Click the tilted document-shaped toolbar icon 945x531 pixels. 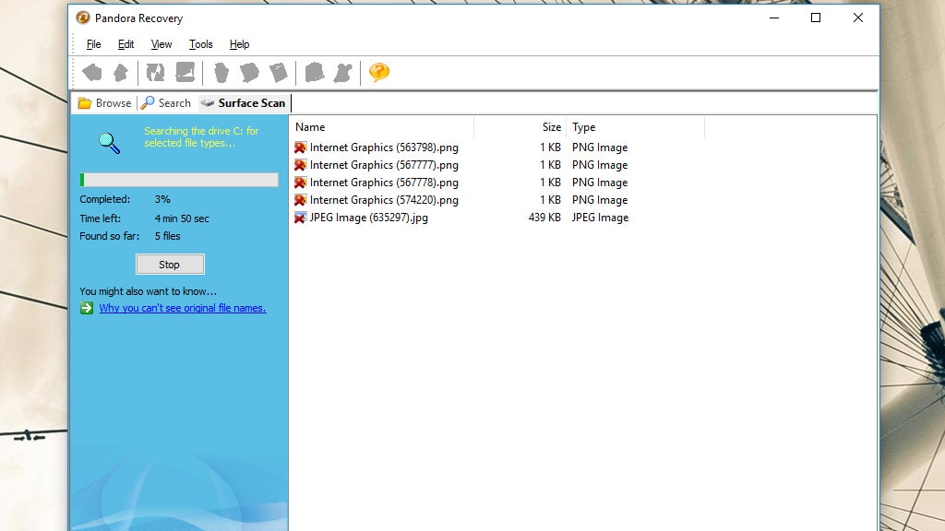point(279,73)
